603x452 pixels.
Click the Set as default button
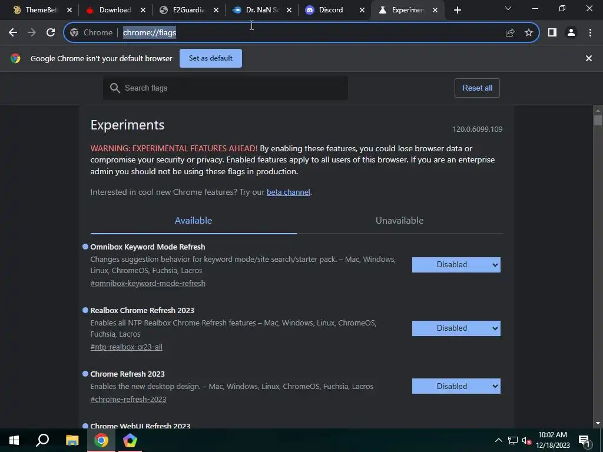pos(211,58)
